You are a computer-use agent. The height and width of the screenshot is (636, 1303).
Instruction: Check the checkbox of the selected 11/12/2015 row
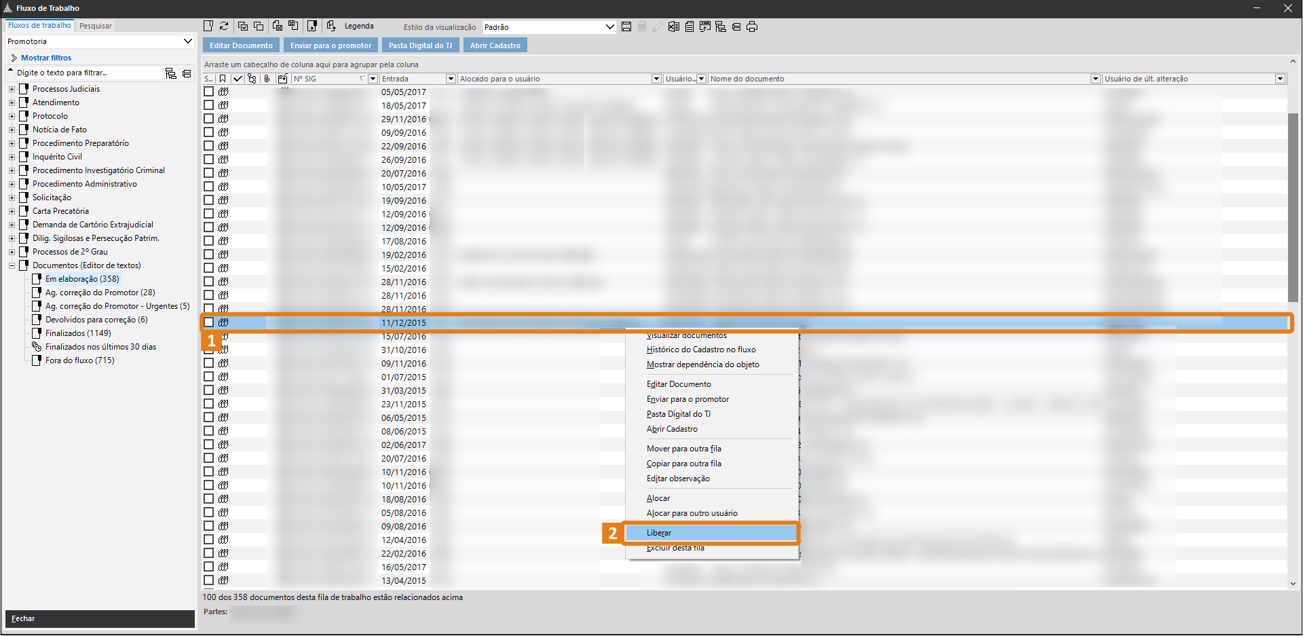point(208,322)
